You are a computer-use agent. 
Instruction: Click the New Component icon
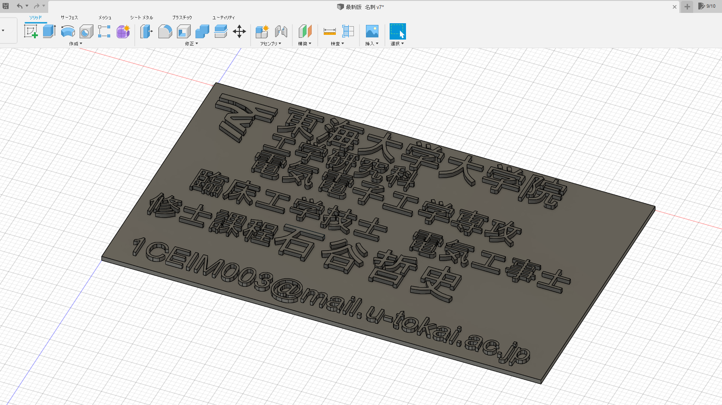[x=262, y=31]
